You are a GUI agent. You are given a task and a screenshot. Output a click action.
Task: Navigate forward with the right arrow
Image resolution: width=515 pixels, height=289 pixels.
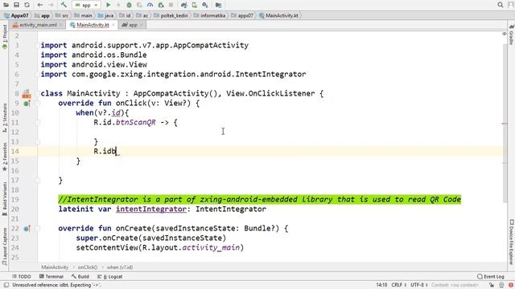pyautogui.click(x=51, y=5)
